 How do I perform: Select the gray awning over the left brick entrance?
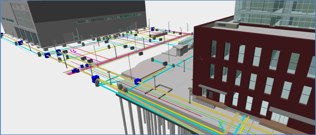click(213, 89)
